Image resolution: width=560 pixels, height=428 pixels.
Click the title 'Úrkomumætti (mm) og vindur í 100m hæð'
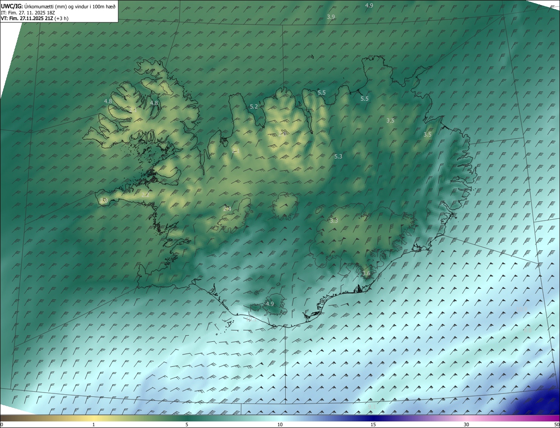(70, 6)
